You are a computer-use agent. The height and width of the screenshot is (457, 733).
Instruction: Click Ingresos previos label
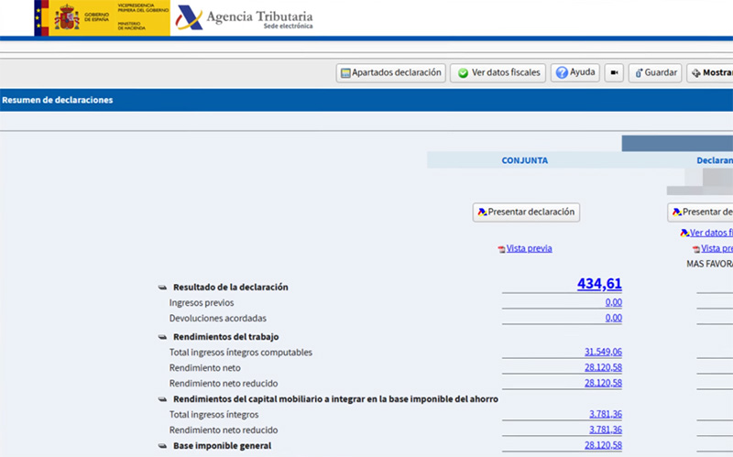(202, 303)
